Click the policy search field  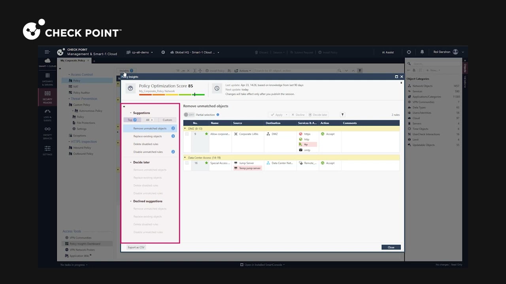(295, 71)
